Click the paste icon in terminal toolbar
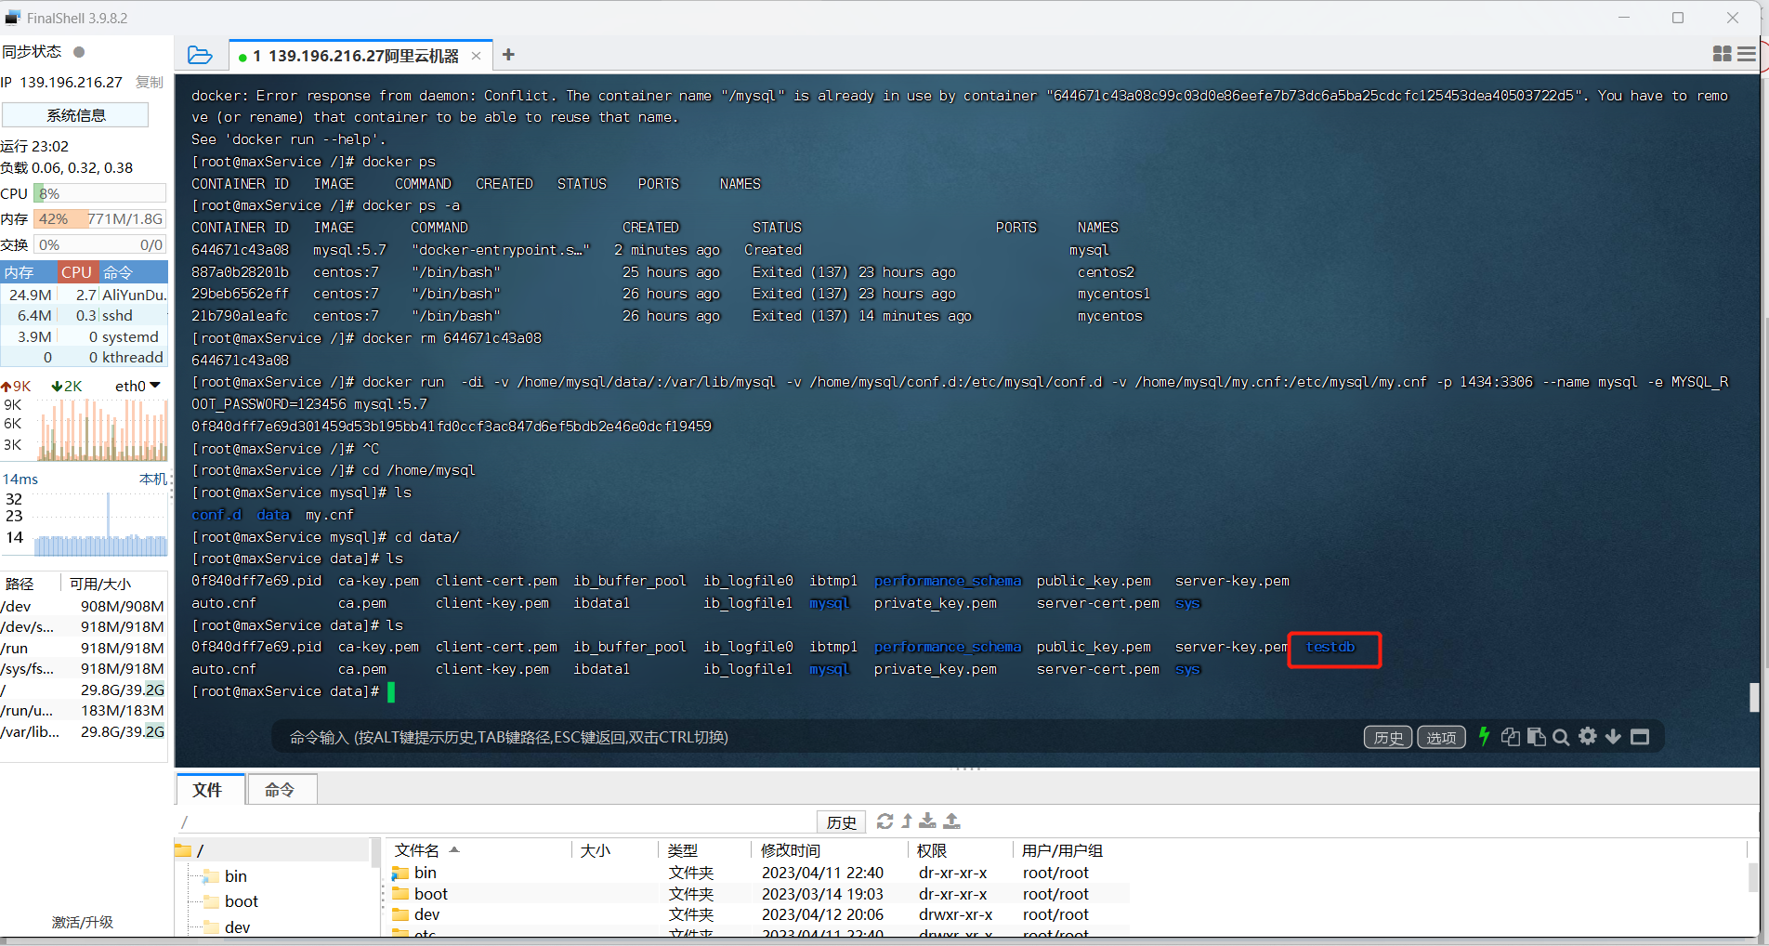 tap(1536, 737)
